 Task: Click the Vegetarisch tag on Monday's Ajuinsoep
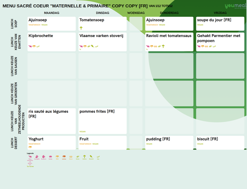(34, 25)
